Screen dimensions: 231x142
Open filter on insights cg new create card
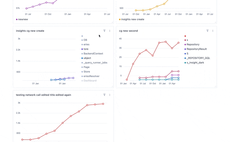(x=105, y=31)
